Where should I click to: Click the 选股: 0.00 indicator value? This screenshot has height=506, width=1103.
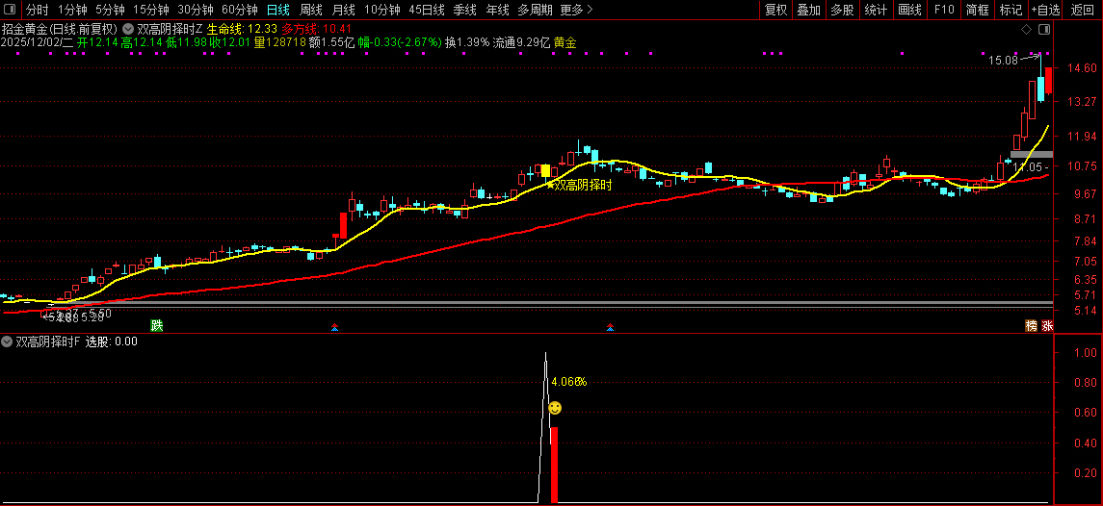pos(111,342)
